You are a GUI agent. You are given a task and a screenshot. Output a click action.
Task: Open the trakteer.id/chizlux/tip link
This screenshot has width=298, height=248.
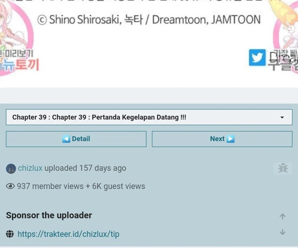click(x=68, y=234)
